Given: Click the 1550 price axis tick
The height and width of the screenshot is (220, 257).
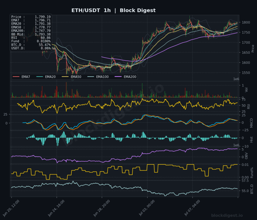Looking at the screenshot, I should [x=246, y=73].
